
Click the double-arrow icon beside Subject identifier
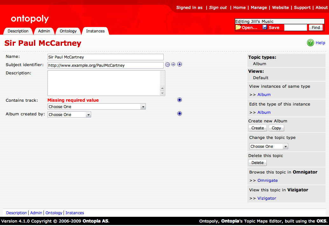click(168, 65)
